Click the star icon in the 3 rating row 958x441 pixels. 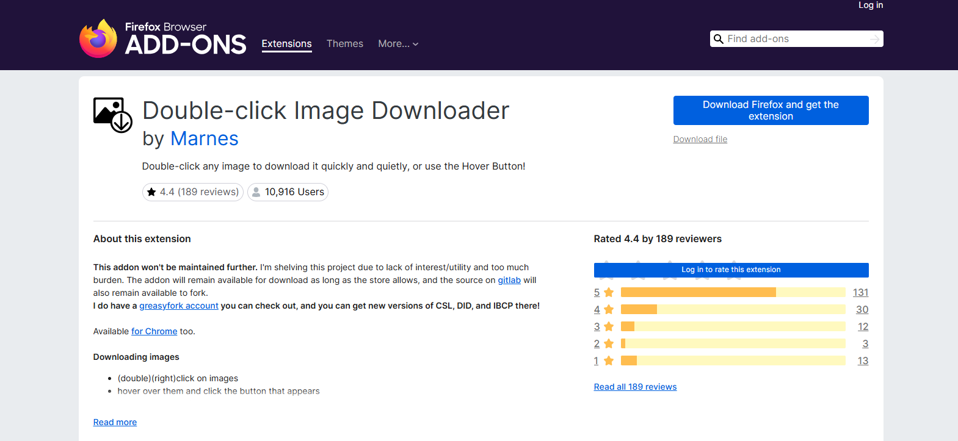point(609,327)
